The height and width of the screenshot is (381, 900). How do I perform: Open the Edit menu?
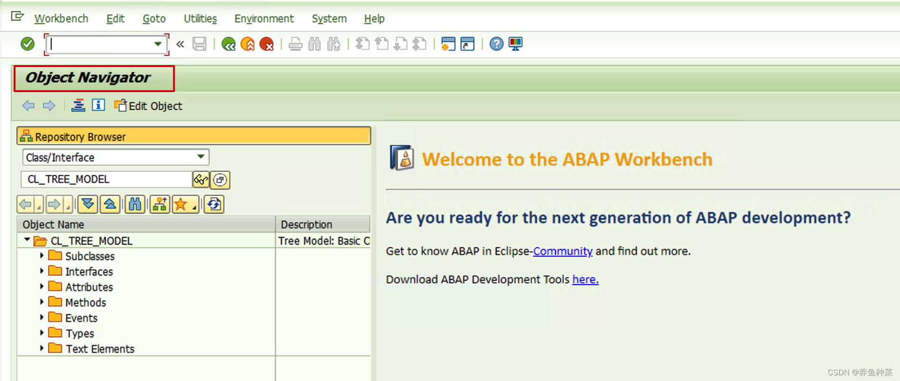(x=115, y=19)
